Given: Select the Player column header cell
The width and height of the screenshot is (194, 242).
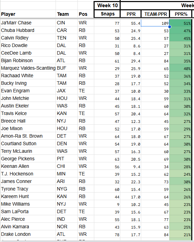Looking at the screenshot, I should tap(28, 14).
